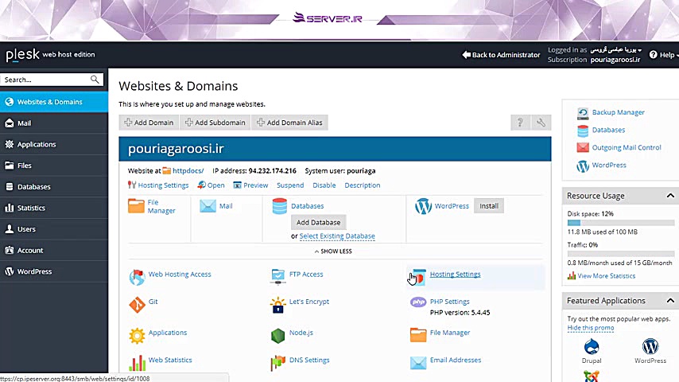Open the httpdocs folder icon
679x382 pixels.
coord(167,171)
